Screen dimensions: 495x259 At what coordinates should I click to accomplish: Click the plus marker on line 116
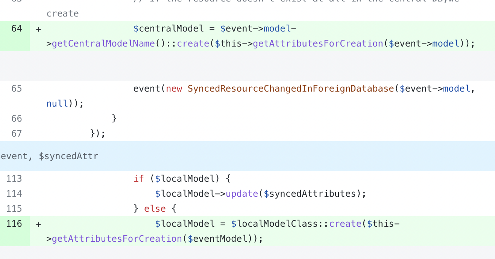(38, 224)
